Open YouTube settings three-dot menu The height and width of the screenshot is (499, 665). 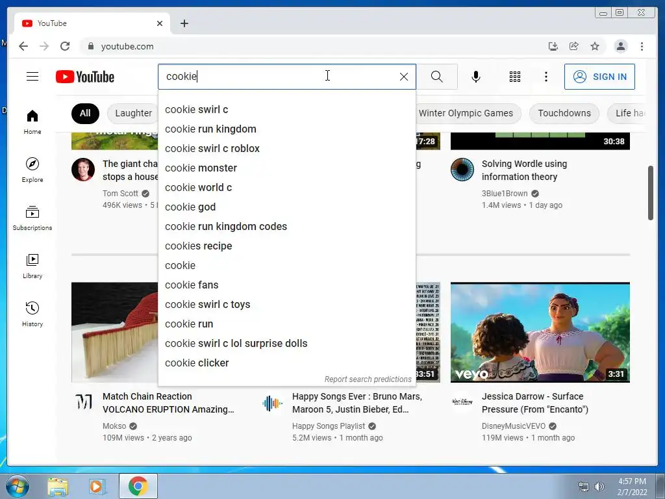pos(546,77)
